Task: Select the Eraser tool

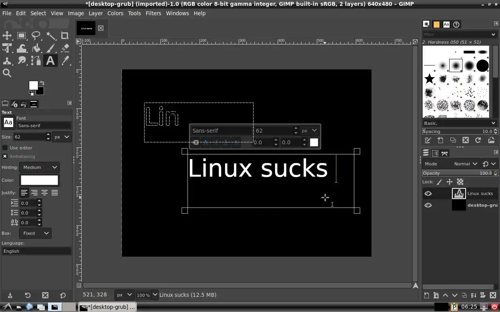Action: [65, 48]
